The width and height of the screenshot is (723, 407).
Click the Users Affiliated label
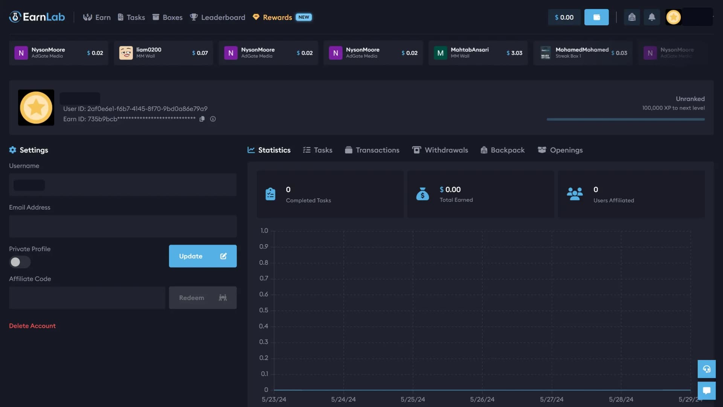(x=614, y=200)
